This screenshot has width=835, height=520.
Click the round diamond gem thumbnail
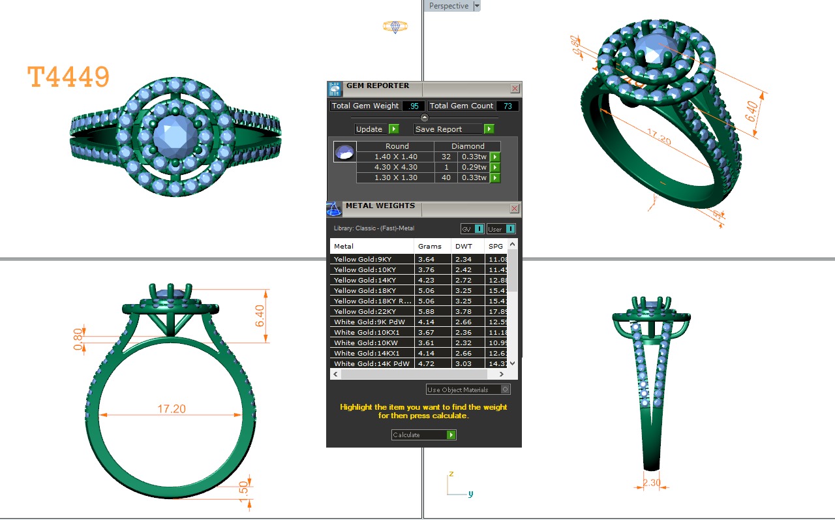(344, 151)
